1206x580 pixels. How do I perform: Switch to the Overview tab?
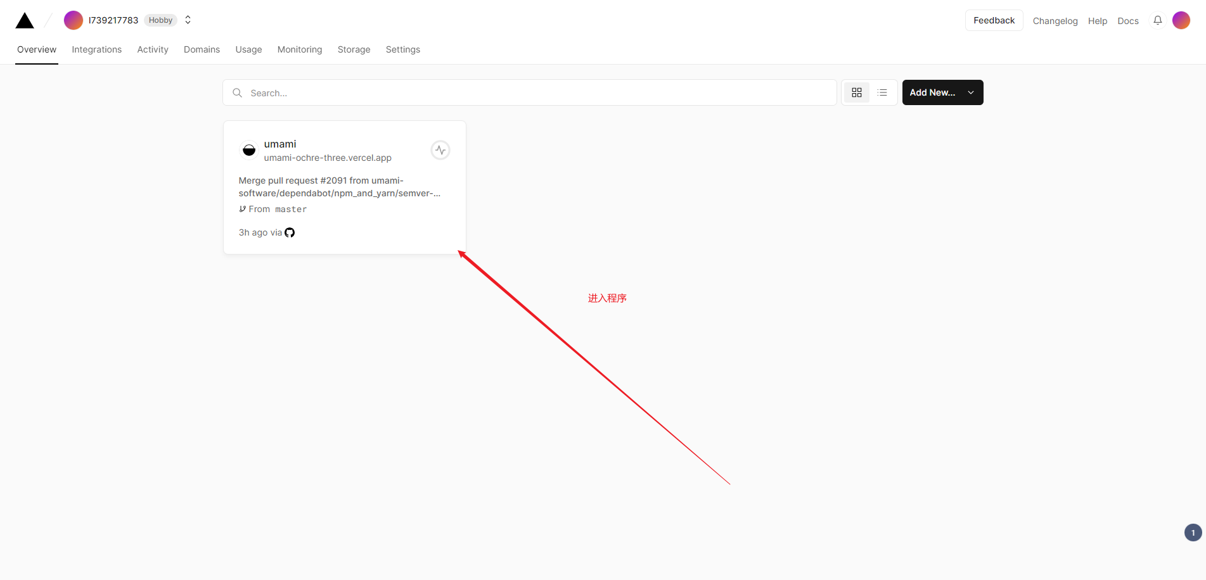pyautogui.click(x=37, y=49)
